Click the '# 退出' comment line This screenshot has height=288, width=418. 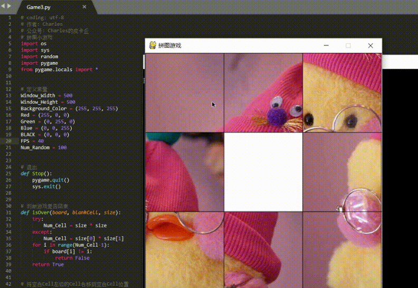click(x=28, y=167)
